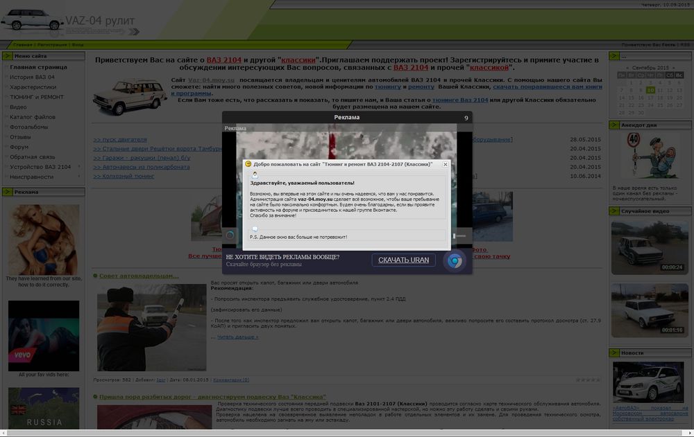694x437 pixels.
Task: Click Регистрация link in top navigation bar
Action: point(52,44)
